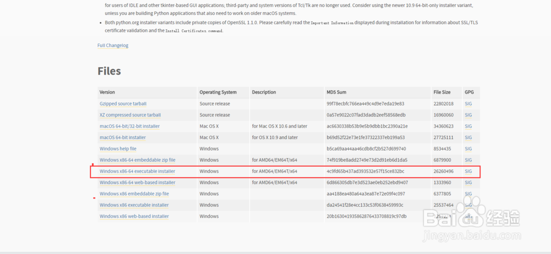Click Windows x86-64 web-based installer link
The width and height of the screenshot is (551, 254).
(137, 183)
